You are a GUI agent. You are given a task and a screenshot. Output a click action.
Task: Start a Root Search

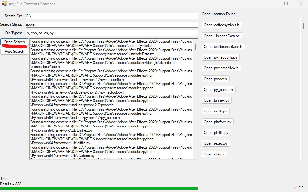pos(14,51)
